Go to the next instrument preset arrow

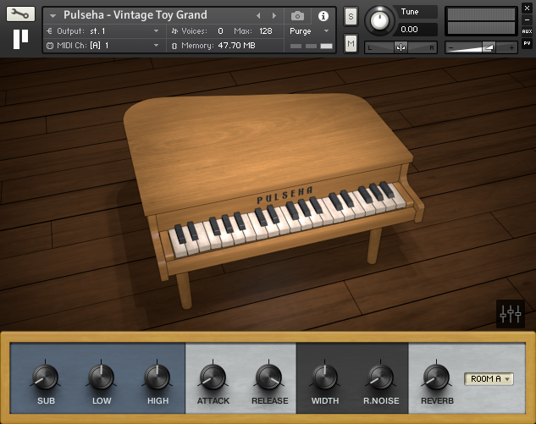[x=274, y=16]
